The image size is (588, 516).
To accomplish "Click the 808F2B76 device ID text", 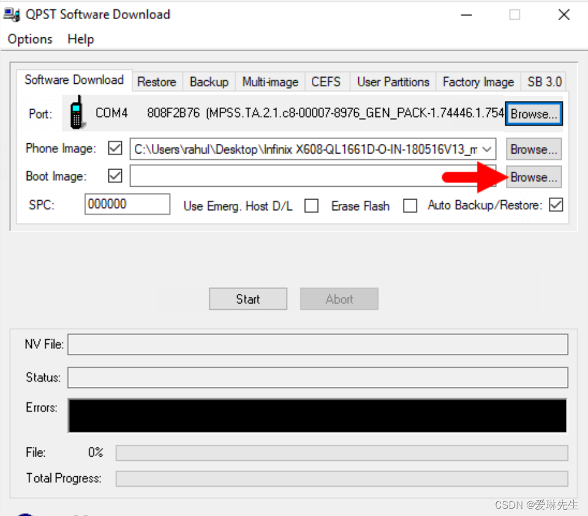I will [x=173, y=113].
